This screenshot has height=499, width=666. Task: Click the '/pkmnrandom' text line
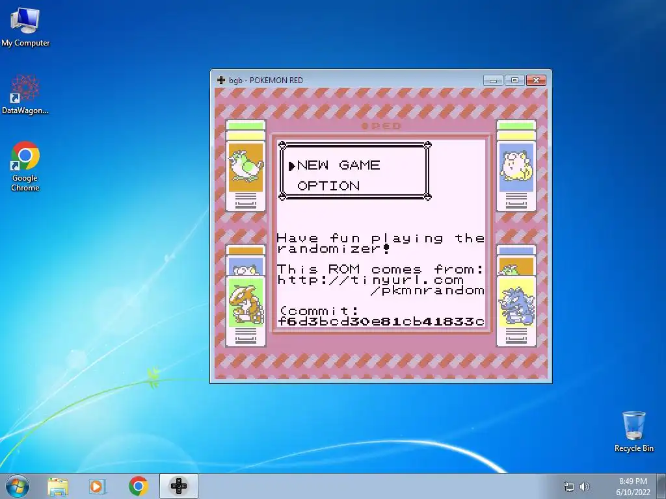427,290
